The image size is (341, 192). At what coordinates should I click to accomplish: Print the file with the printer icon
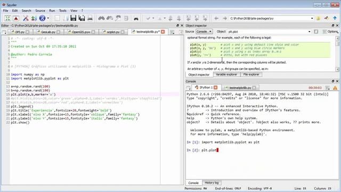tap(90, 18)
